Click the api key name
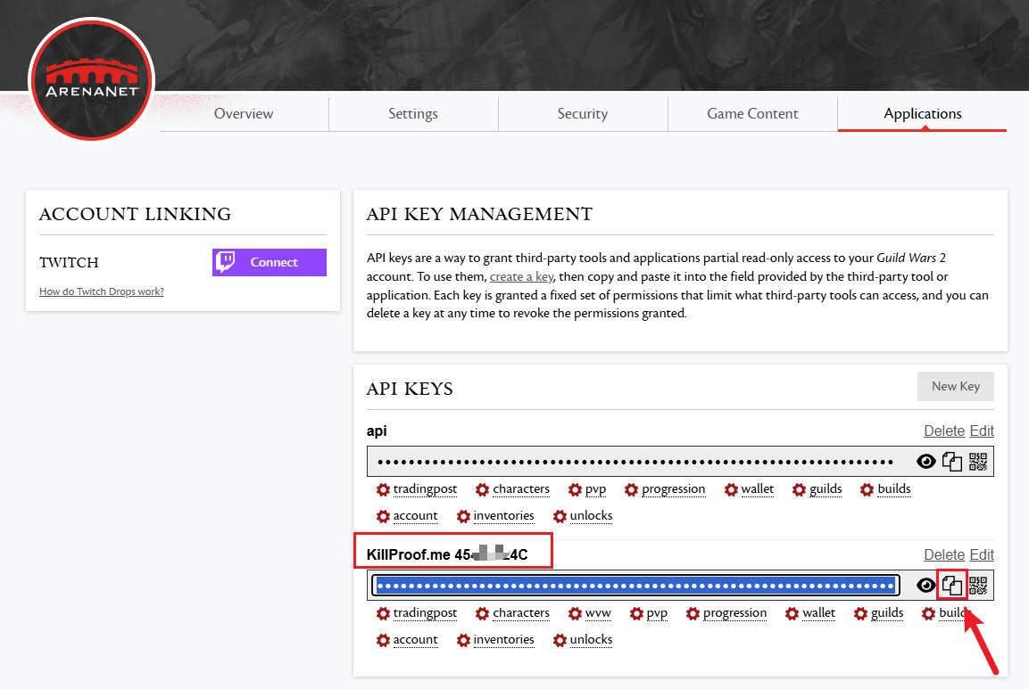This screenshot has height=689, width=1029. click(x=377, y=431)
